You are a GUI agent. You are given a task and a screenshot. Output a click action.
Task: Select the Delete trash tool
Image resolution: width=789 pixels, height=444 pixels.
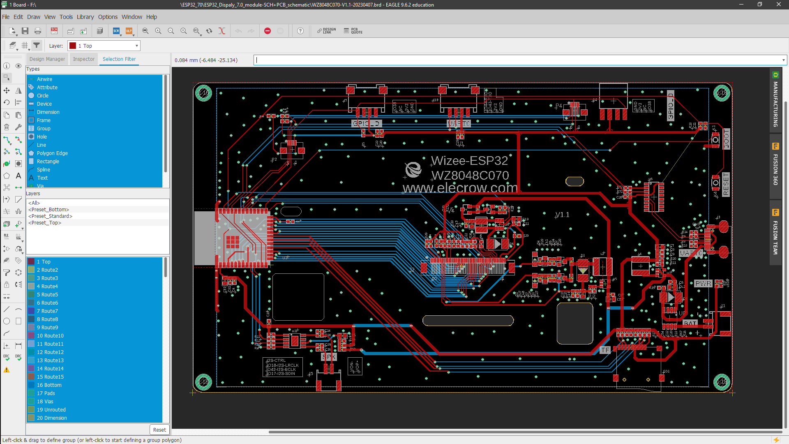tap(7, 127)
